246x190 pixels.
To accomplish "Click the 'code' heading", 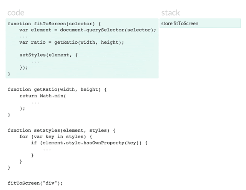I will pos(16,13).
